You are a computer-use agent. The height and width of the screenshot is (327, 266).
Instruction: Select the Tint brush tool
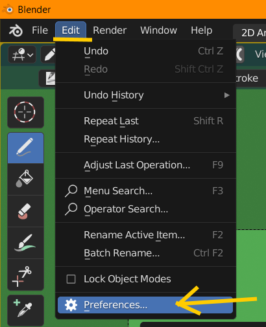[x=25, y=243]
